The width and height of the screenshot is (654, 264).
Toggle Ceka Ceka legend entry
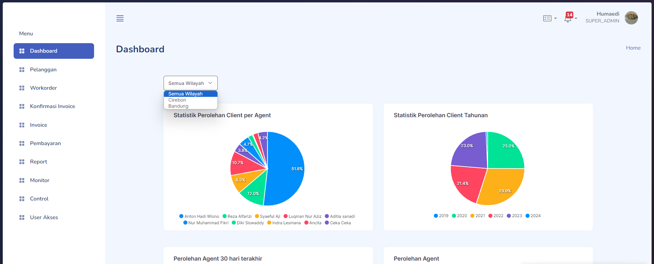pos(338,223)
